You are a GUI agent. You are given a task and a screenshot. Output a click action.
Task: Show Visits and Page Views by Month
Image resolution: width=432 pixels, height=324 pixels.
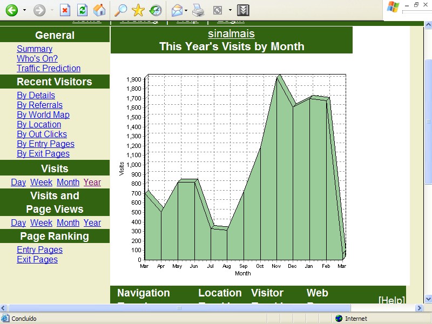pos(68,222)
